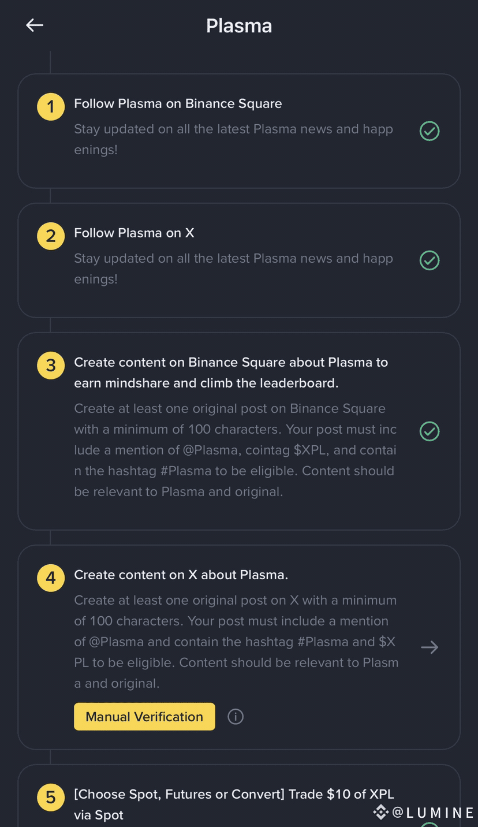This screenshot has width=478, height=827.
Task: Tap the back arrow at top left
Action: [x=35, y=25]
